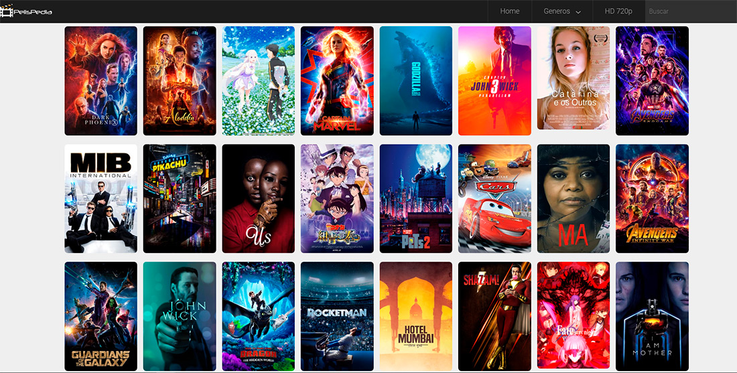
Task: Open the Captain Marvel poster
Action: tap(337, 80)
